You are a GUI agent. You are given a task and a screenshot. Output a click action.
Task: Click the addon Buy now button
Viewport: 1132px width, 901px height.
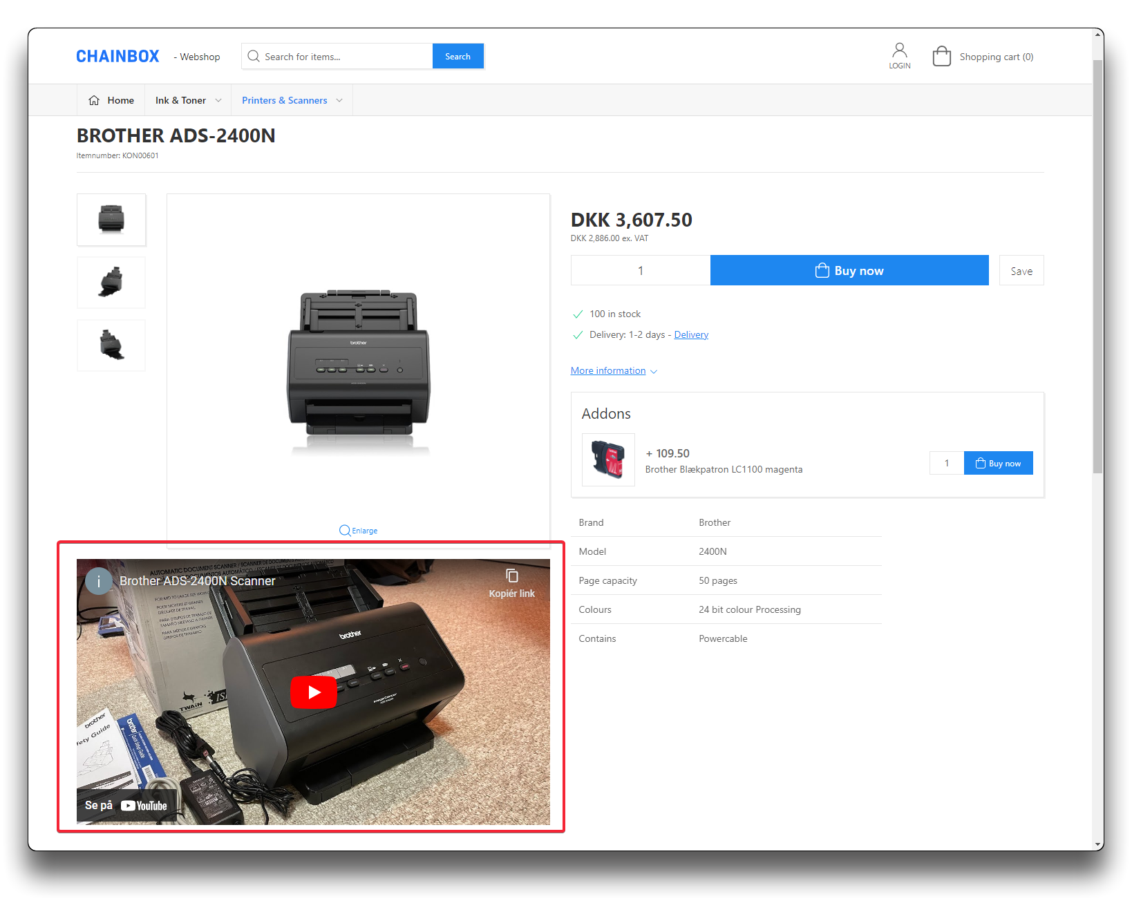pos(999,463)
